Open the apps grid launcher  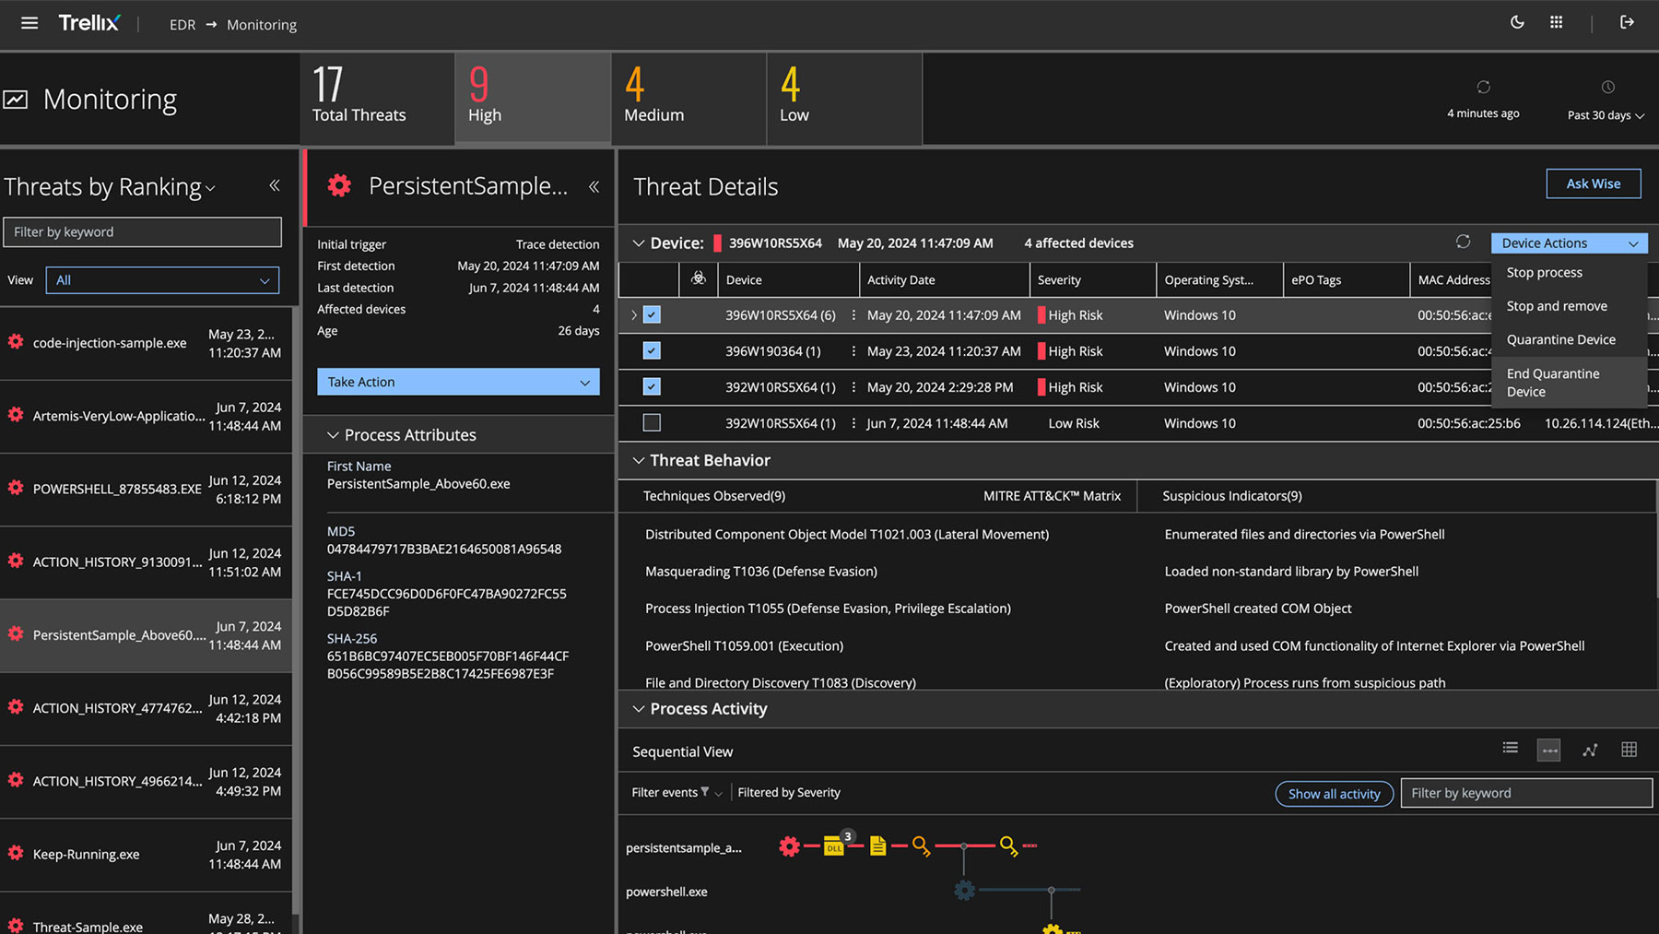pos(1556,23)
